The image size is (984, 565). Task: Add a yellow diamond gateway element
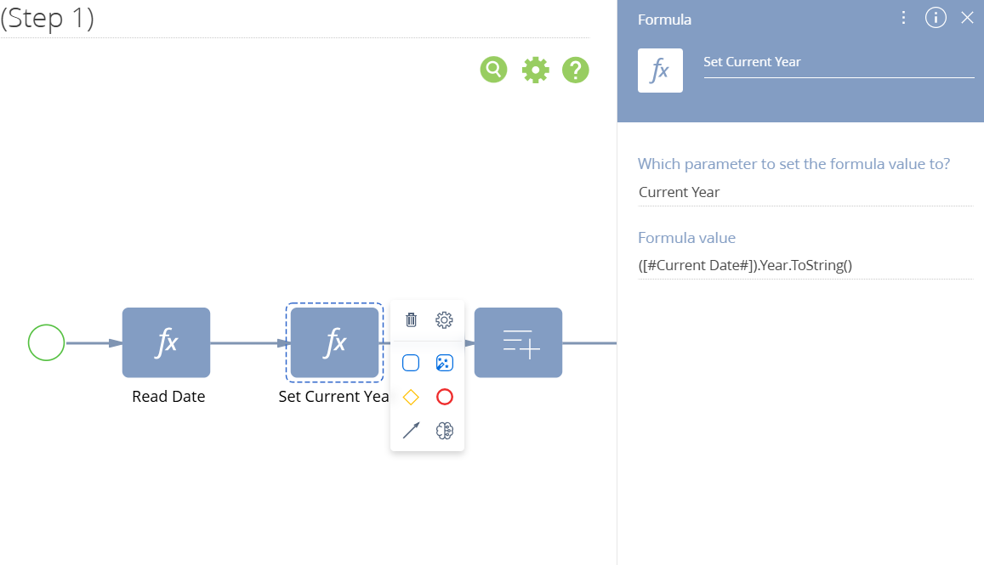pyautogui.click(x=411, y=397)
